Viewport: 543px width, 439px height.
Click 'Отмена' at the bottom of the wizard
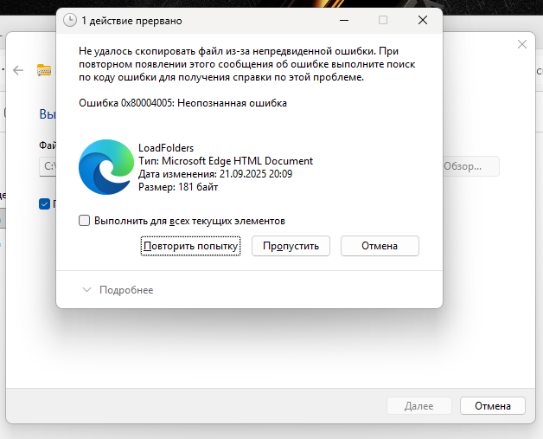pos(492,405)
